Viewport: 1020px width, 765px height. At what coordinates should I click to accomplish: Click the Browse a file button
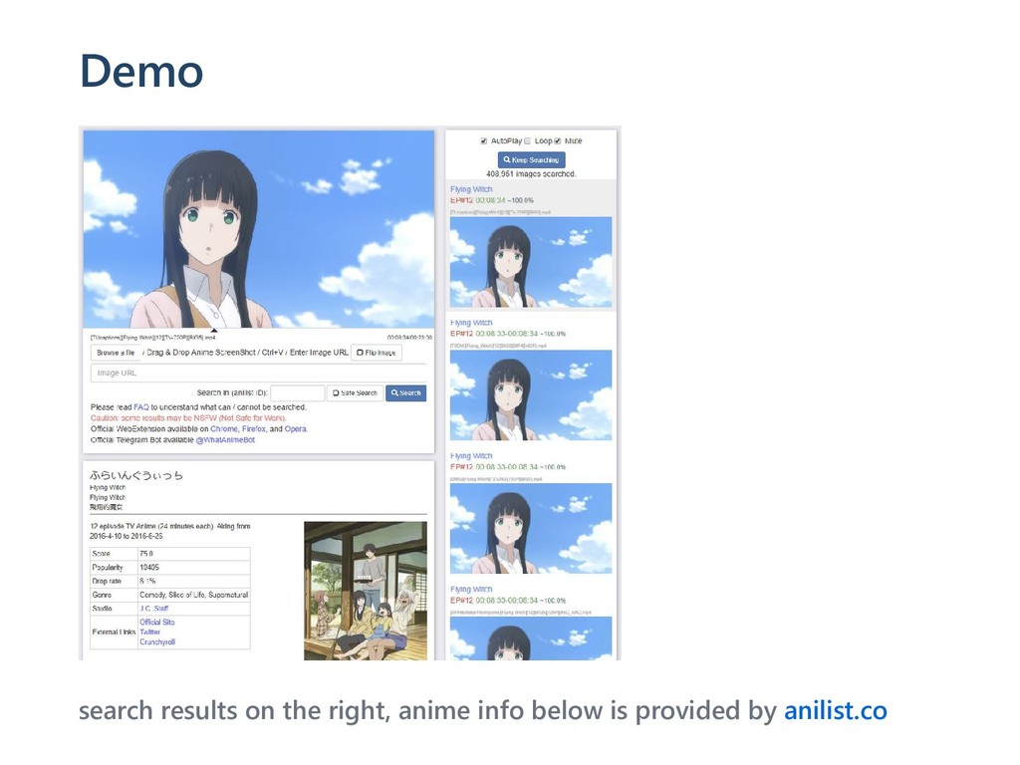(116, 353)
